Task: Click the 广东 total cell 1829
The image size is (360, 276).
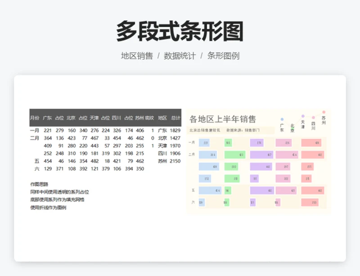Action: (x=175, y=131)
